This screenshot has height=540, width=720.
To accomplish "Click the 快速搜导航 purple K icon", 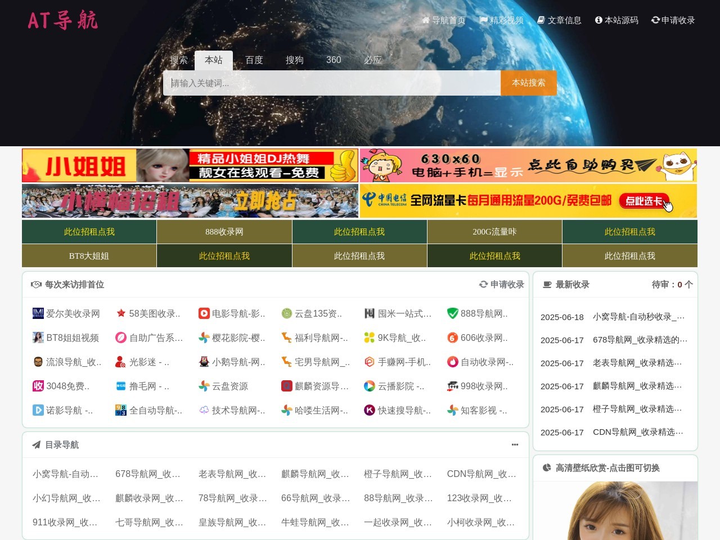I will pos(370,410).
